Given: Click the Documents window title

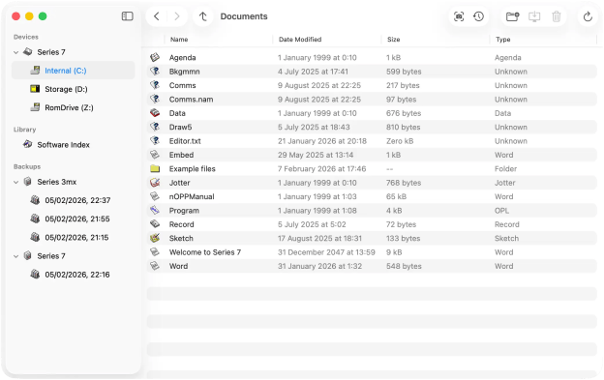Looking at the screenshot, I should point(244,16).
